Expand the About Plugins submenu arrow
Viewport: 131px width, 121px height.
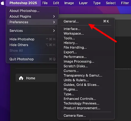(54, 16)
